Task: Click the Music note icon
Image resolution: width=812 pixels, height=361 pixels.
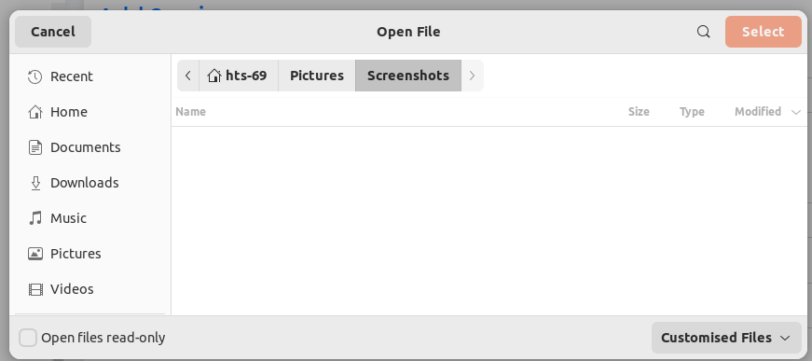Action: [34, 218]
